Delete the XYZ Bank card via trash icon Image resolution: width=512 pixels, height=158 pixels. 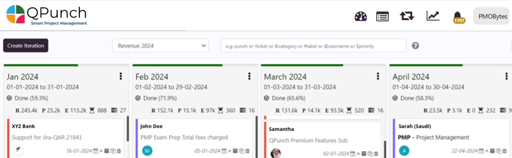pyautogui.click(x=119, y=151)
